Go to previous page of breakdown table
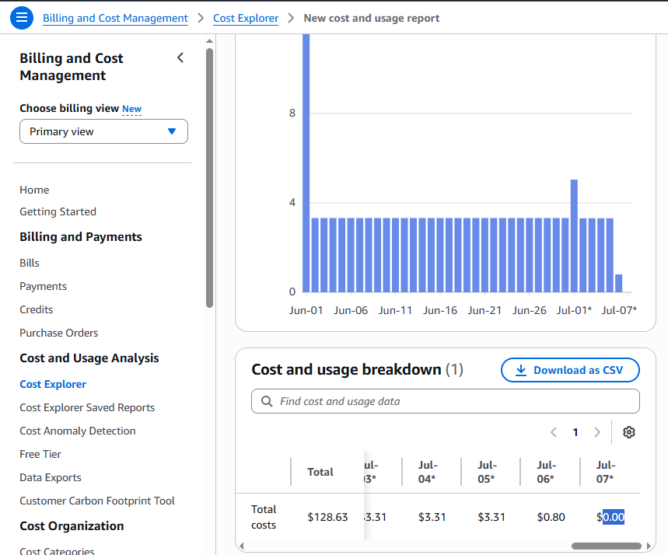This screenshot has height=555, width=668. click(x=554, y=432)
